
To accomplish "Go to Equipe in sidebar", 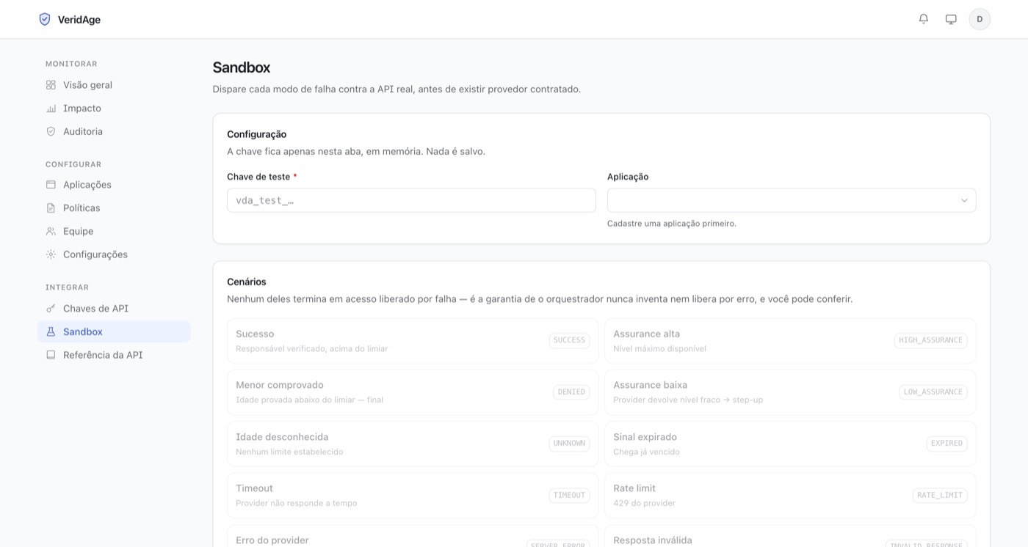I will click(x=114, y=232).
